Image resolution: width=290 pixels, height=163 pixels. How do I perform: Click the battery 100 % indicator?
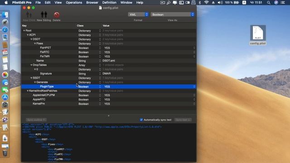[x=232, y=3]
